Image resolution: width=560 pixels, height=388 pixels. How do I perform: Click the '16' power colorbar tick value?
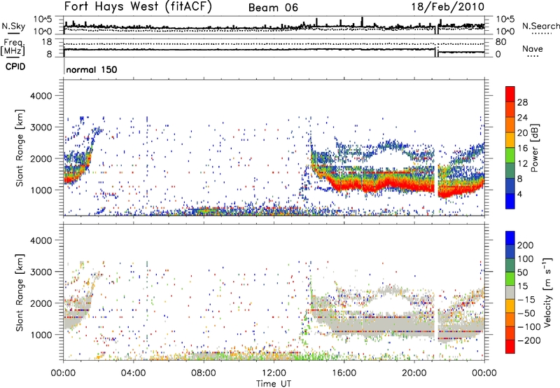click(522, 148)
